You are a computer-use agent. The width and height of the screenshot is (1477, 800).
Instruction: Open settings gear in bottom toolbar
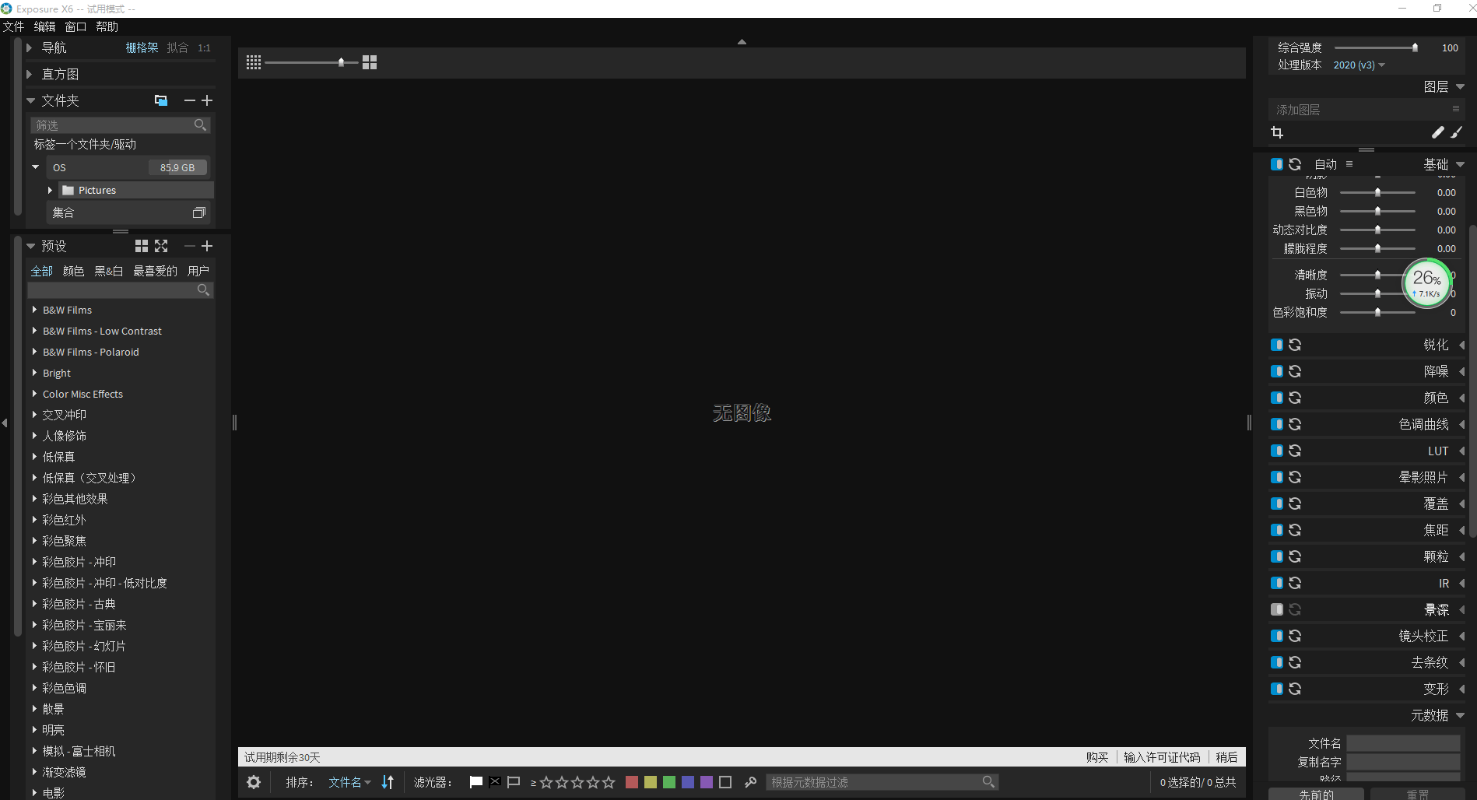click(x=254, y=782)
